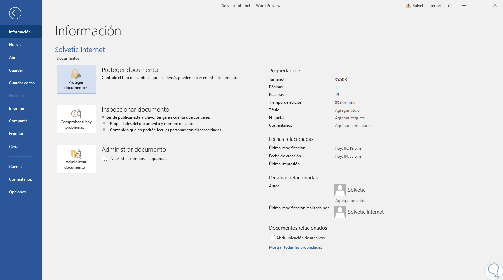Click the back arrow to return to document
This screenshot has height=280, width=503.
pyautogui.click(x=15, y=13)
